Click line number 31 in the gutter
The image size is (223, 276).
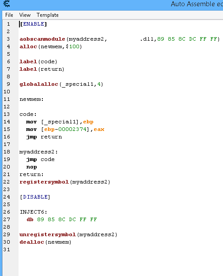7,249
